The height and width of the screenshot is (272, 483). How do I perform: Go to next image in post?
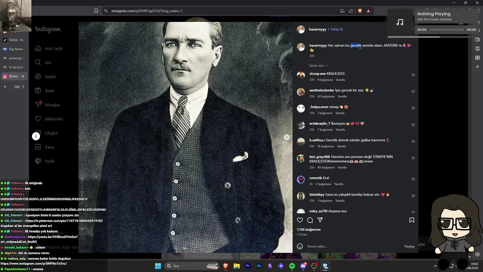point(287,137)
